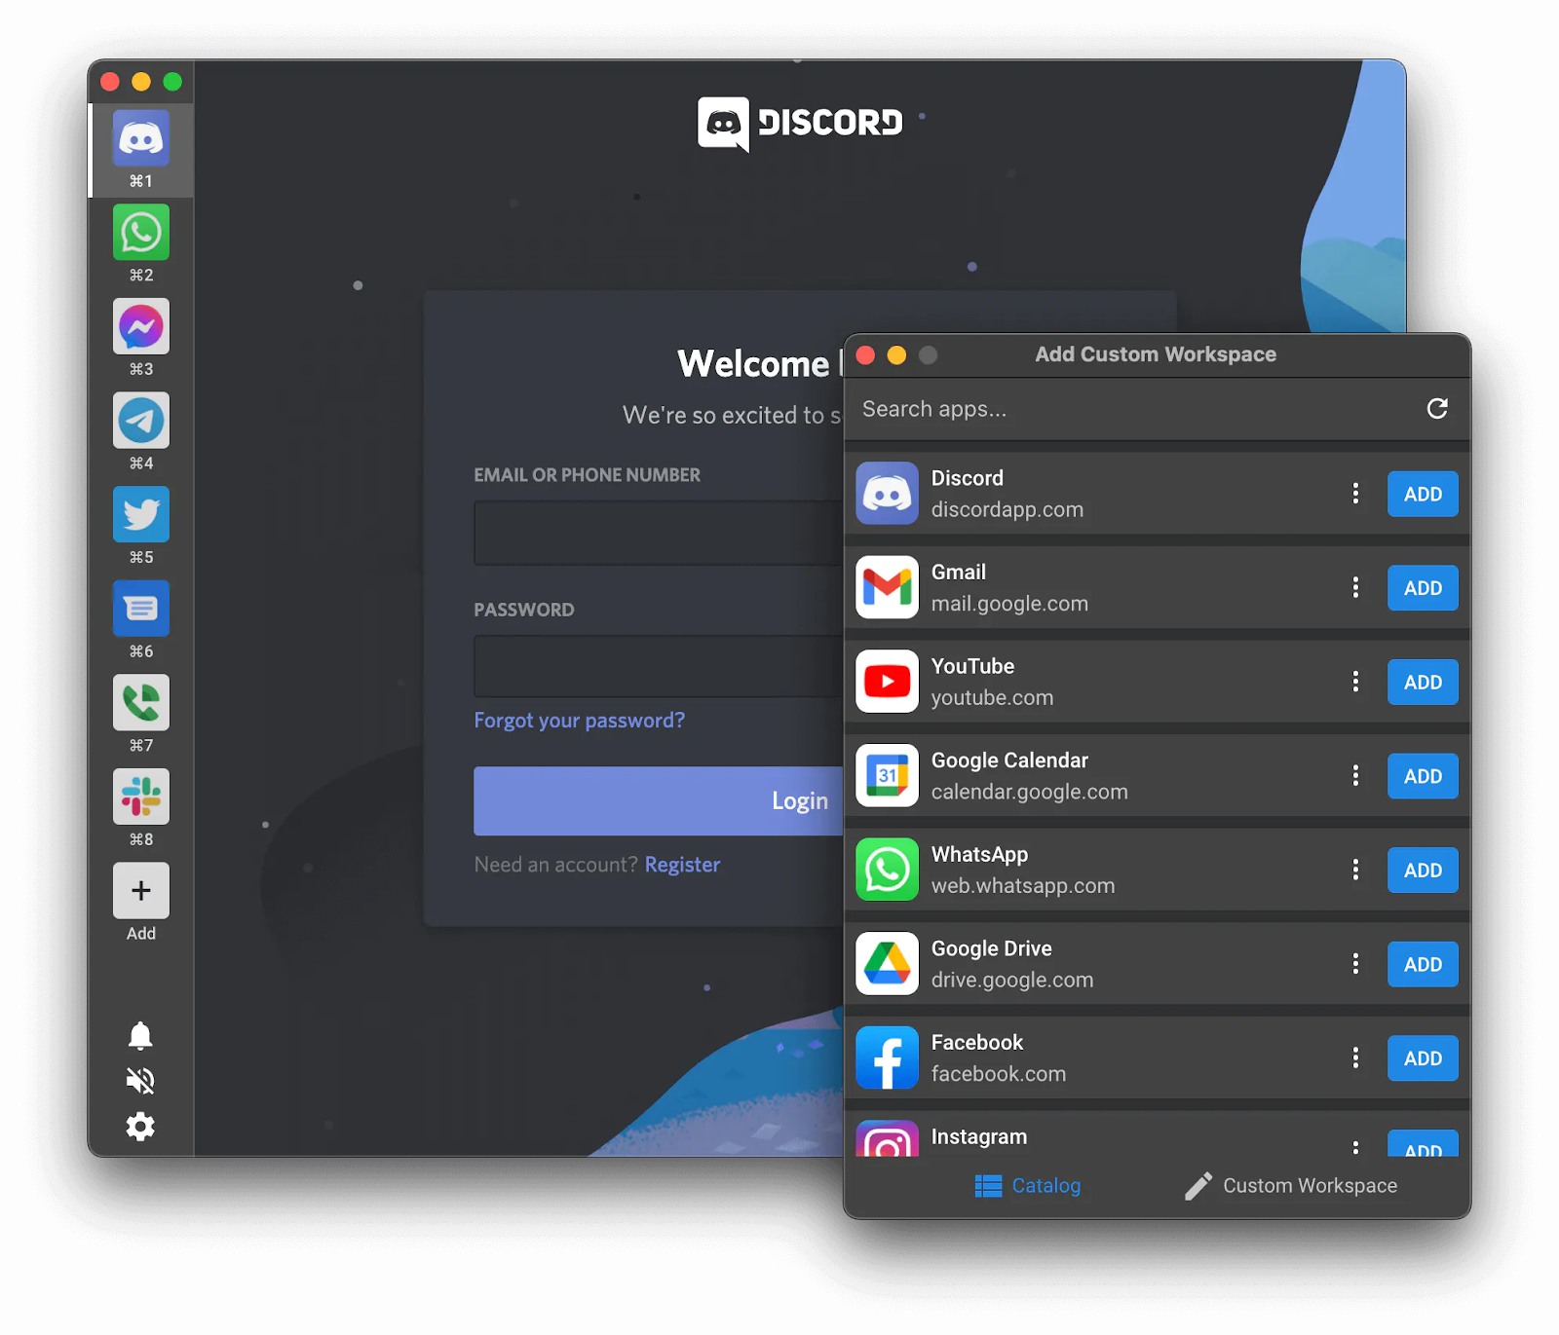Switch to the Google Voice phone workspace
The width and height of the screenshot is (1559, 1335).
pos(141,702)
